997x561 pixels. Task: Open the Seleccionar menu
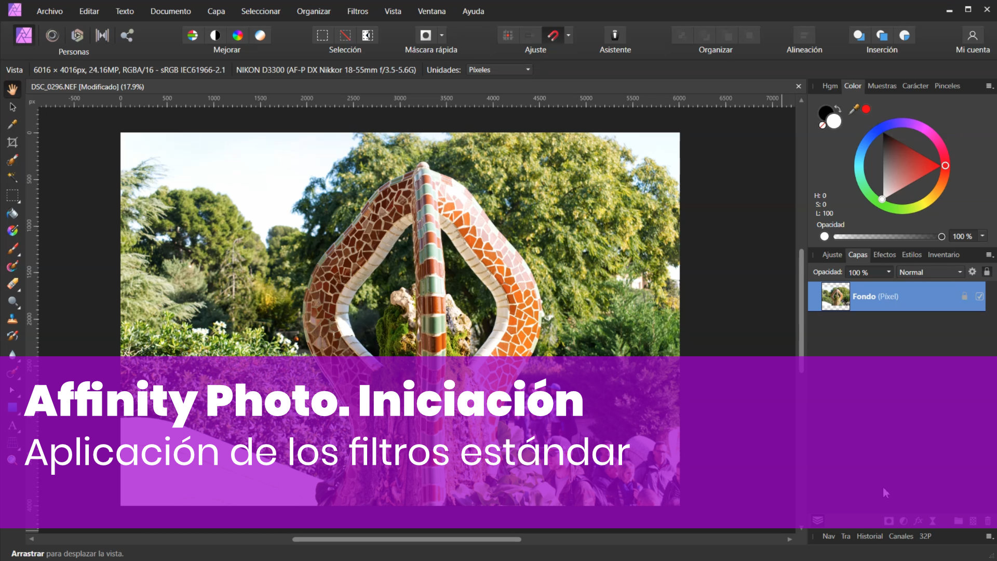point(260,11)
